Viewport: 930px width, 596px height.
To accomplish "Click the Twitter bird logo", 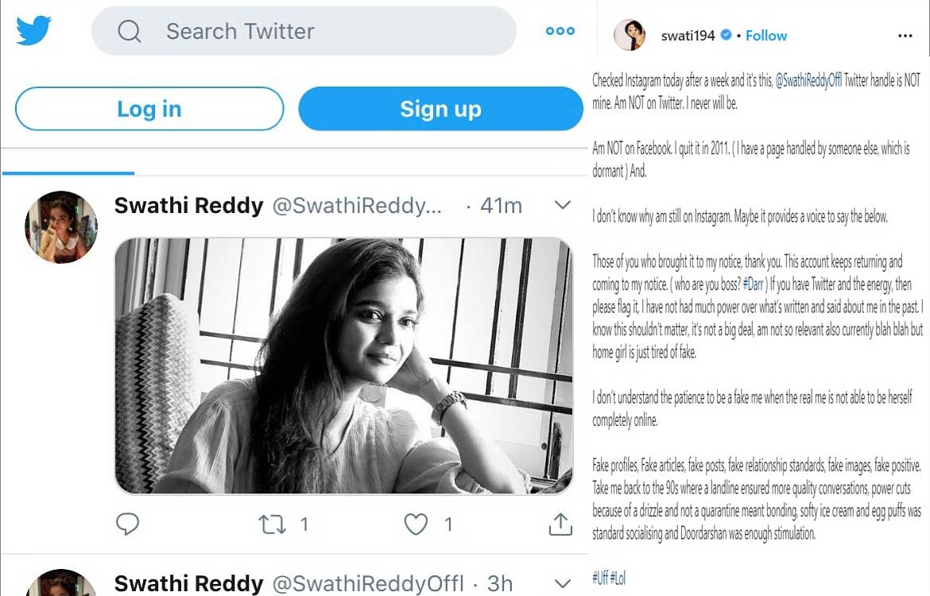I will 34,30.
